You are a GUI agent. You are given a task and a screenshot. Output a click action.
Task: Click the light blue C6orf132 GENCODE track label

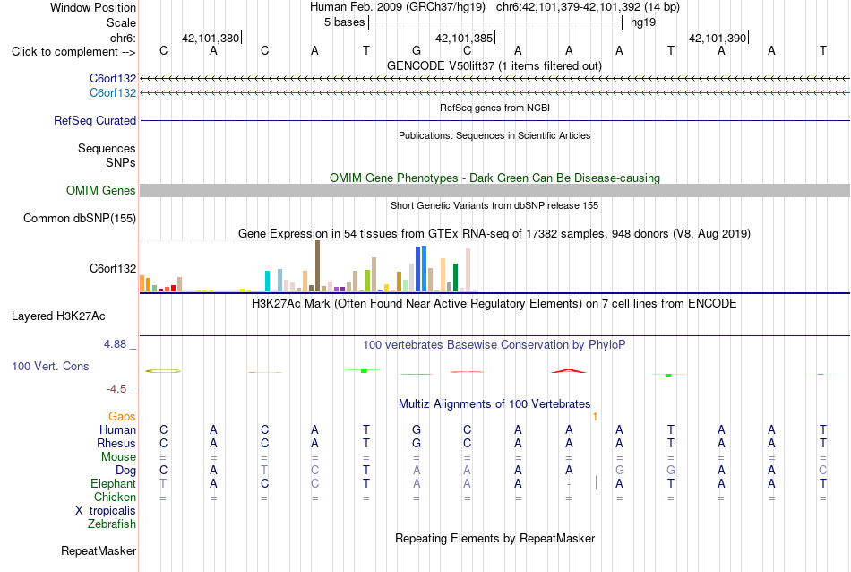coord(113,93)
